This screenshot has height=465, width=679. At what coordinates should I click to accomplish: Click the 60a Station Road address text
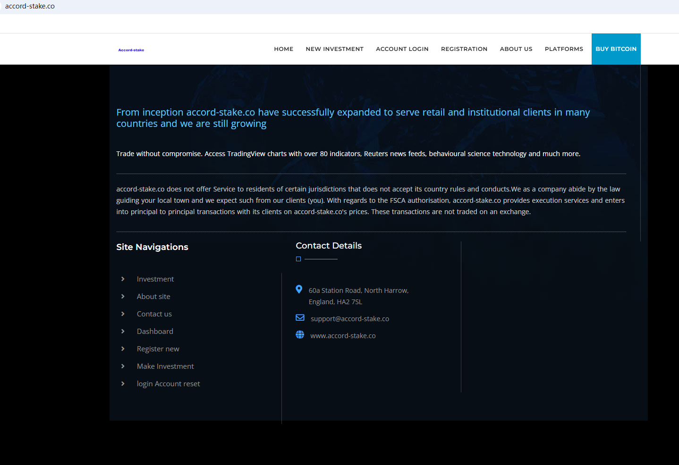click(x=359, y=296)
